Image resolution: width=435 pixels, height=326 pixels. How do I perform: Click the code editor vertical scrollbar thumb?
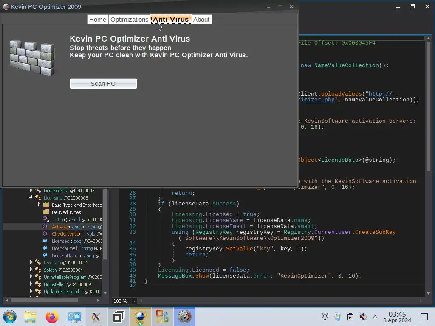428,106
